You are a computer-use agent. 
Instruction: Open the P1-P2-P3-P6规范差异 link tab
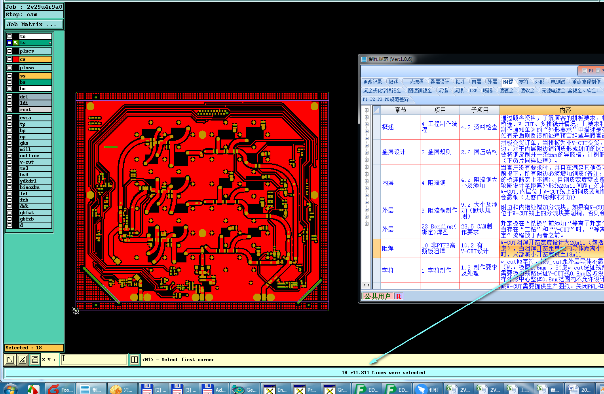click(386, 99)
